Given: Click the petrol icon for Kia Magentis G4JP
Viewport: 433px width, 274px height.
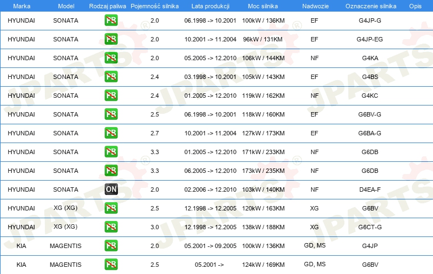Looking at the screenshot, I should 111,246.
